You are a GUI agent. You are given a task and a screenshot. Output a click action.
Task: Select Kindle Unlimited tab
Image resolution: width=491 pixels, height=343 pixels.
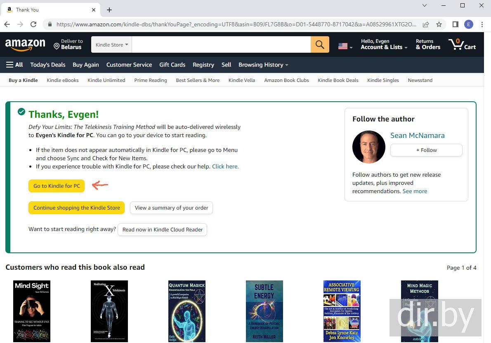(x=106, y=80)
